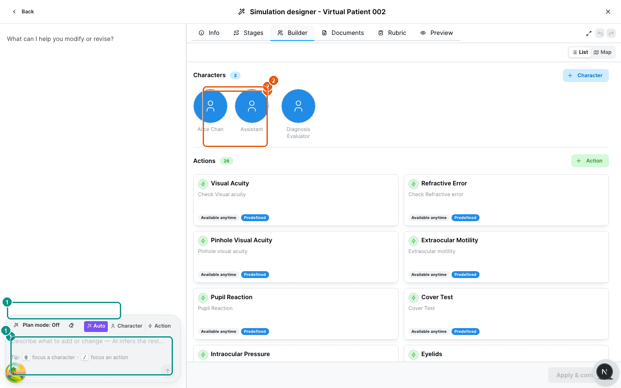Click the Actions count badge 26
Screen dimensions: 621x388
226,161
